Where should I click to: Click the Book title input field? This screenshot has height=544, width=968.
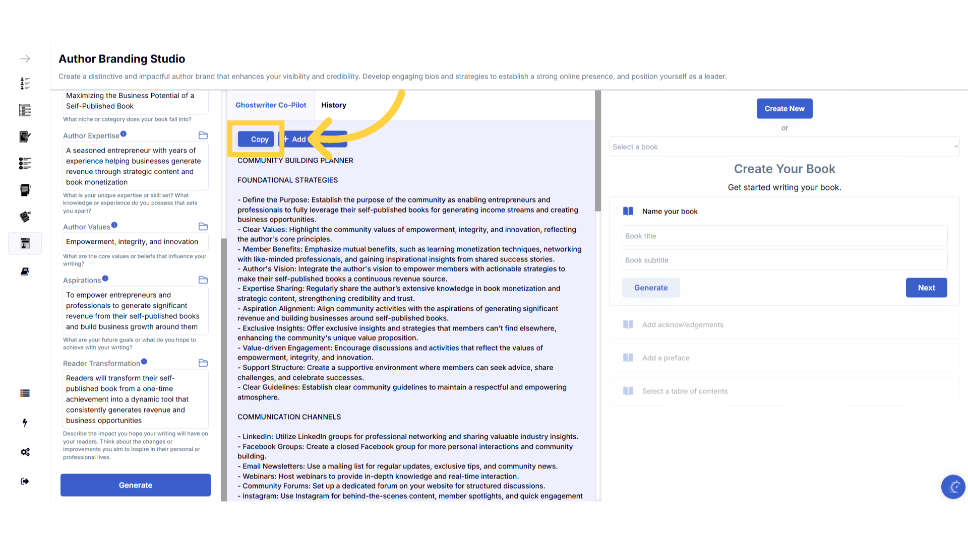(784, 236)
